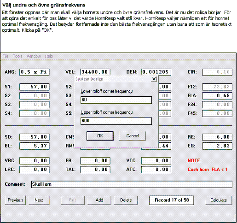
Task: Click the 'Comment:' label
Action: coord(15,184)
